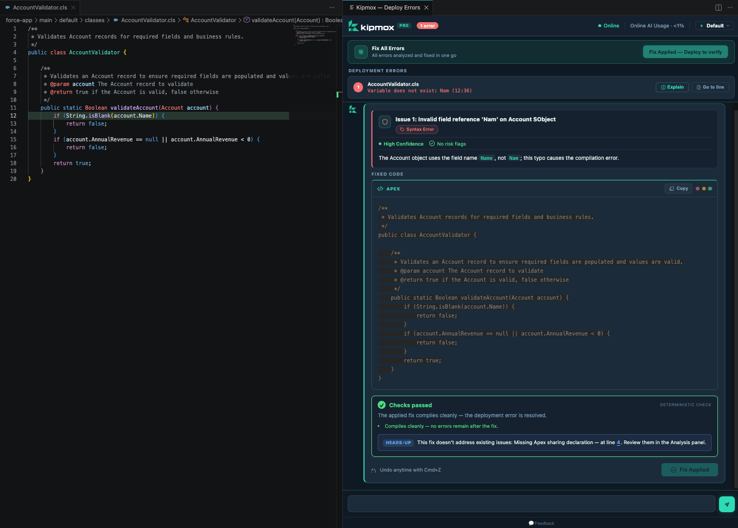
Task: Click the split editor layout icon
Action: tap(718, 7)
